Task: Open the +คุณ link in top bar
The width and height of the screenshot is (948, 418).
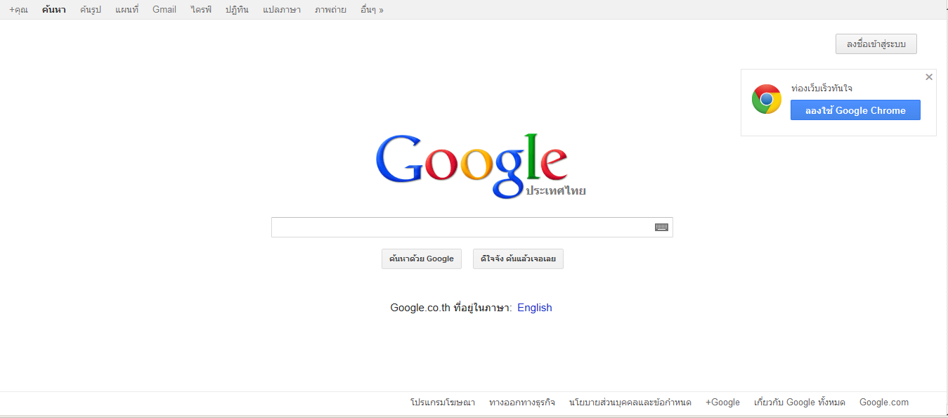Action: coord(18,10)
